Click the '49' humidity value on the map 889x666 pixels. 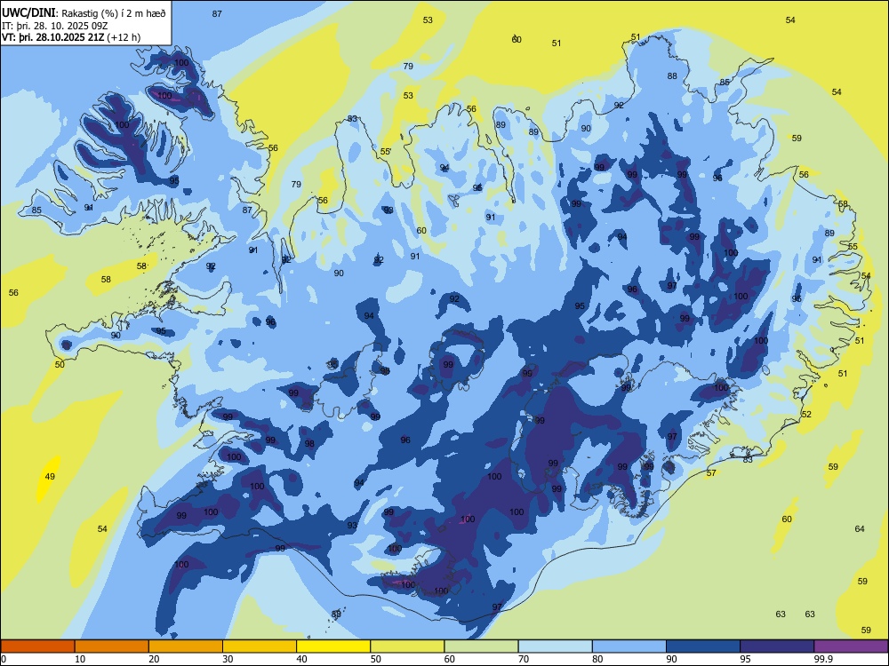coord(50,476)
